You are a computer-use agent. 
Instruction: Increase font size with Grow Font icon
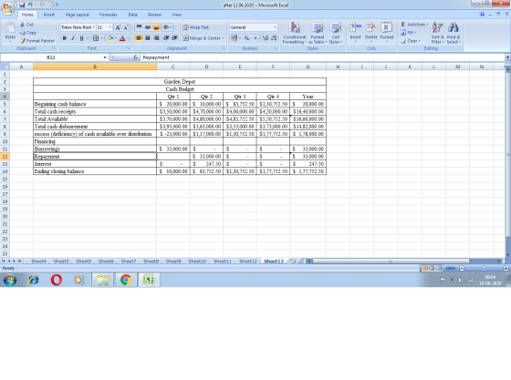[x=118, y=27]
